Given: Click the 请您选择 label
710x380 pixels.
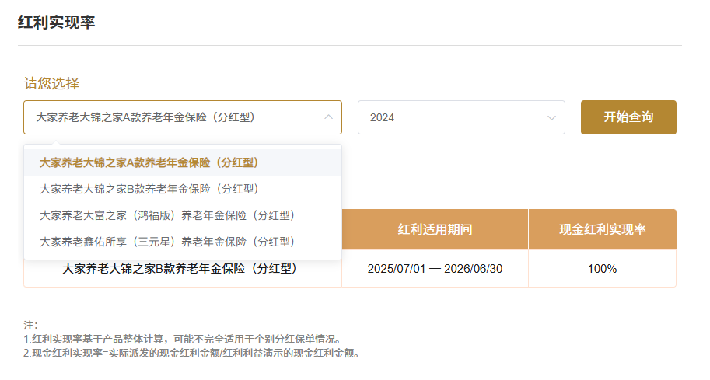Looking at the screenshot, I should pos(51,83).
